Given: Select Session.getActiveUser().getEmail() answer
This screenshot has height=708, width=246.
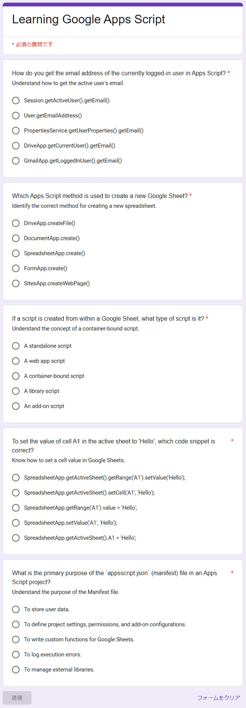Looking at the screenshot, I should pyautogui.click(x=16, y=100).
